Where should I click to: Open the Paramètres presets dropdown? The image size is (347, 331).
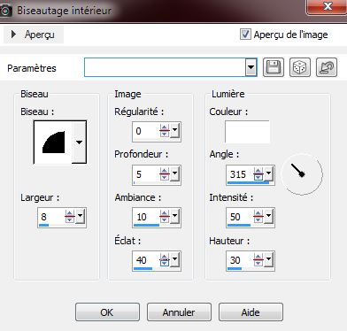[251, 67]
